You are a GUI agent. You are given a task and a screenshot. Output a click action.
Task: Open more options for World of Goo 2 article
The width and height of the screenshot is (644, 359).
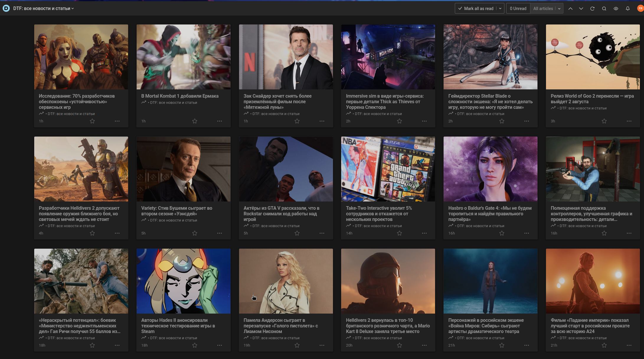[629, 121]
